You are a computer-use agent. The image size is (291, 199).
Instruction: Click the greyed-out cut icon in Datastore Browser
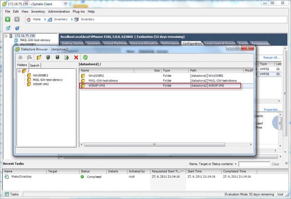click(x=30, y=57)
